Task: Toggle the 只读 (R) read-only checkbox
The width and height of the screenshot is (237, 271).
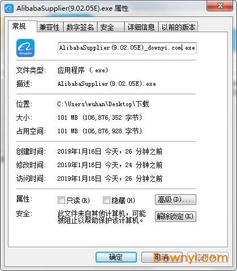Action: click(61, 200)
